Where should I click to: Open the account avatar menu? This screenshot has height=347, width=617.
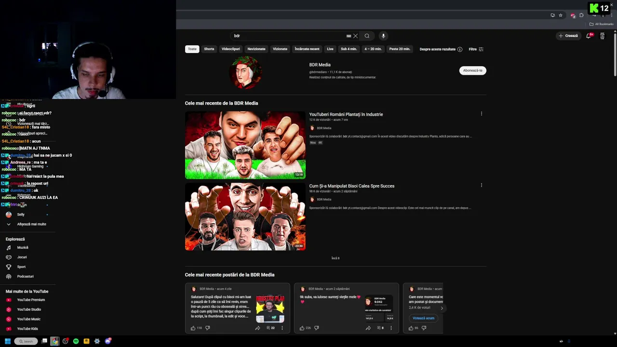[x=602, y=36]
